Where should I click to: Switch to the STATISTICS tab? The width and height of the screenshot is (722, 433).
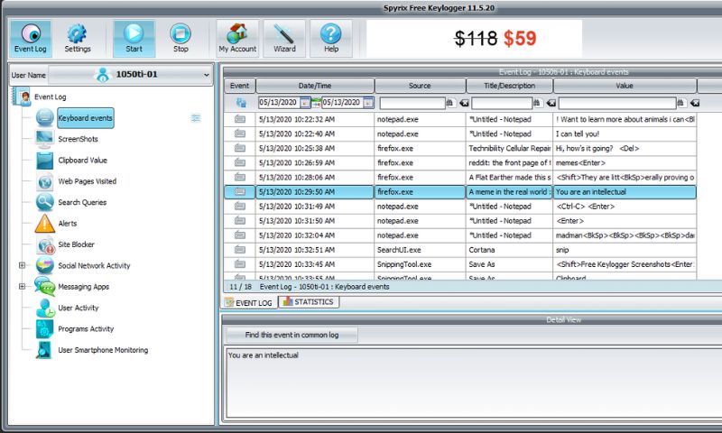coord(309,302)
